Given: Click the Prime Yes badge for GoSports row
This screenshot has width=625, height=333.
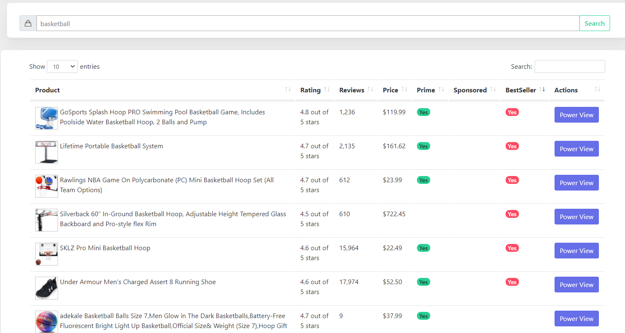Looking at the screenshot, I should pyautogui.click(x=423, y=112).
